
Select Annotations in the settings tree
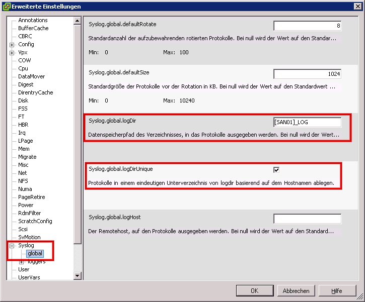click(x=33, y=20)
